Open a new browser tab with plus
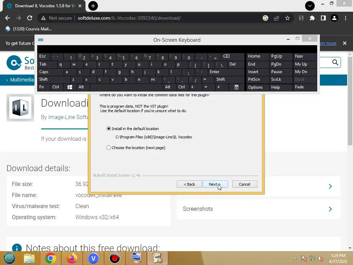The height and width of the screenshot is (265, 353). pyautogui.click(x=93, y=6)
